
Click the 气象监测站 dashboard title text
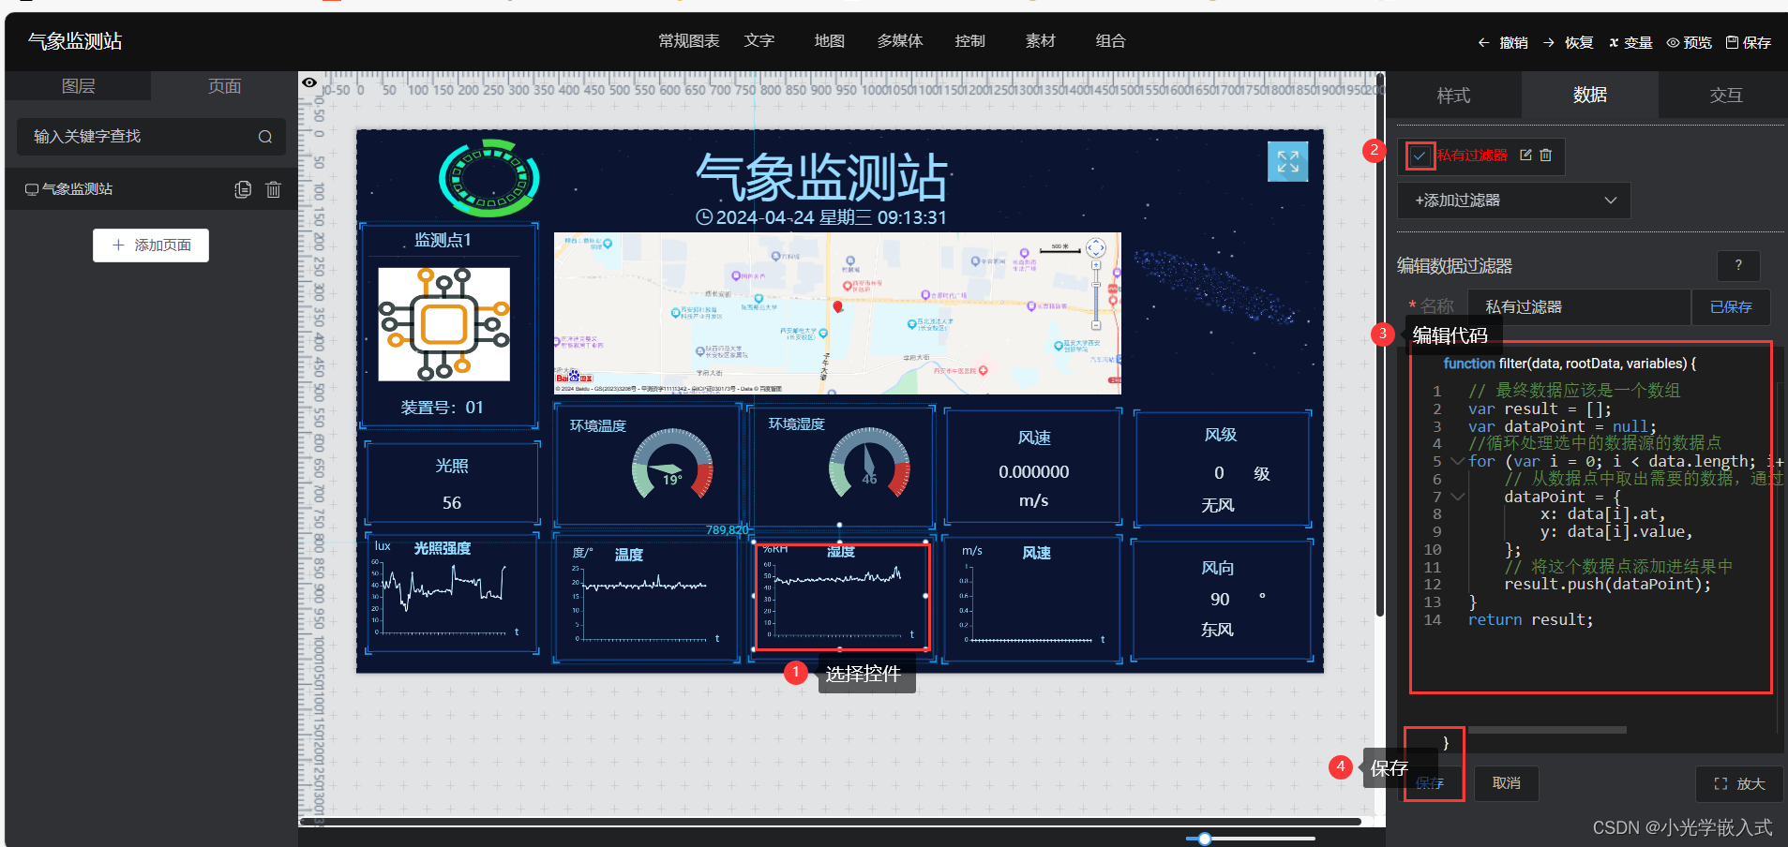click(x=821, y=177)
